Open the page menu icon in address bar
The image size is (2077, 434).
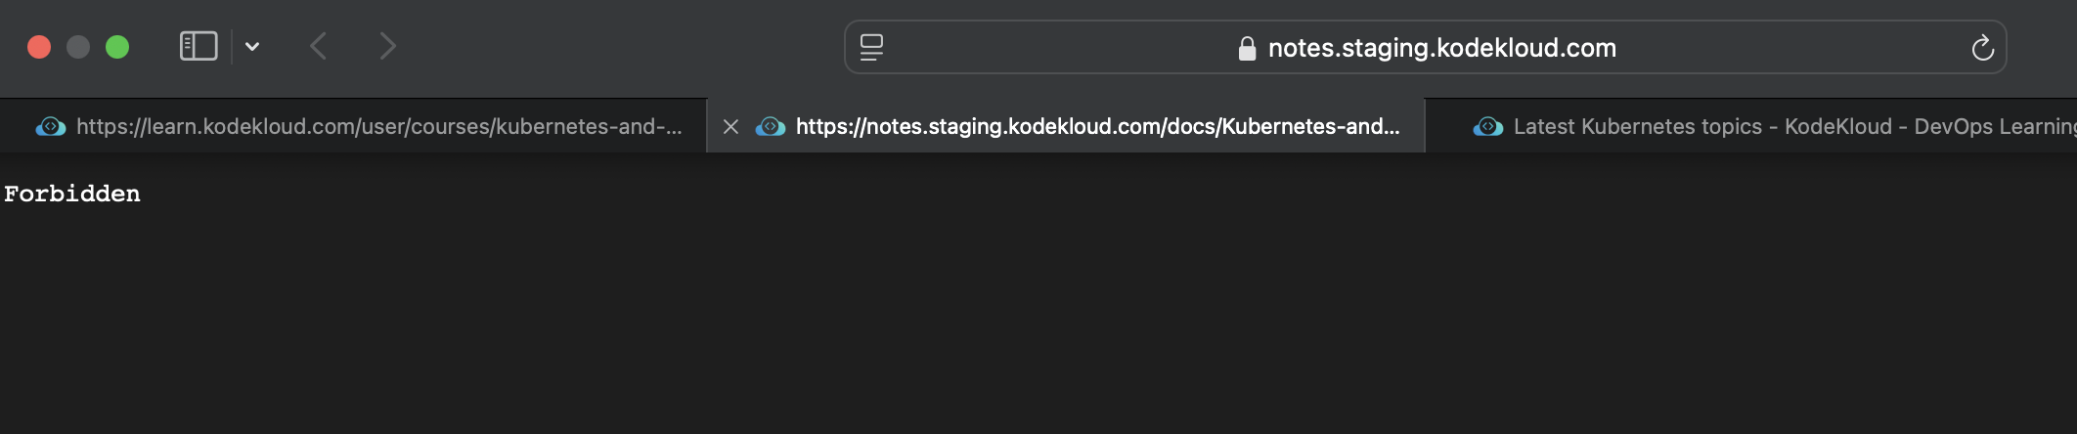pyautogui.click(x=871, y=47)
